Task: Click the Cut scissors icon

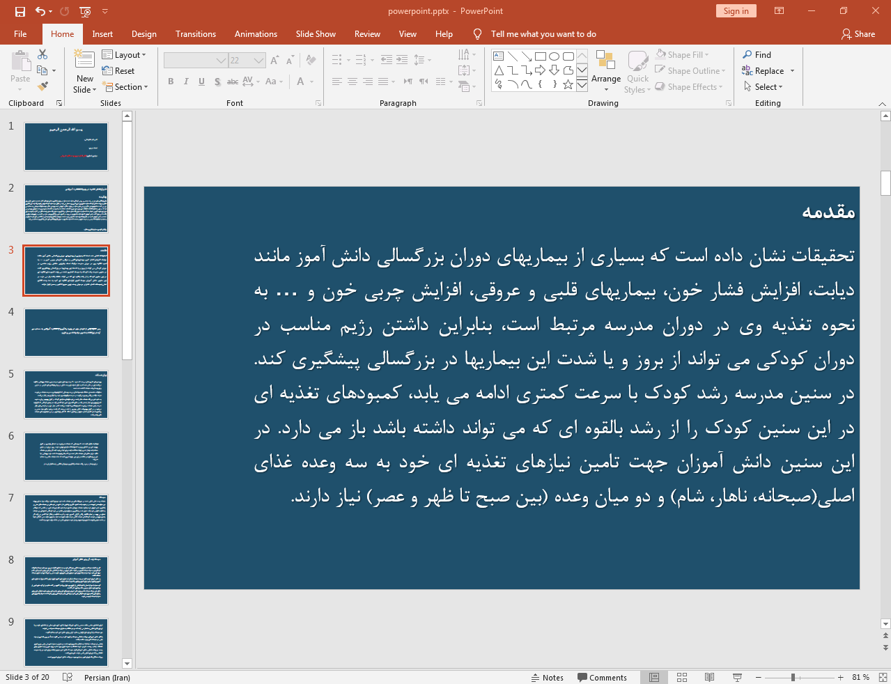Action: [x=43, y=54]
